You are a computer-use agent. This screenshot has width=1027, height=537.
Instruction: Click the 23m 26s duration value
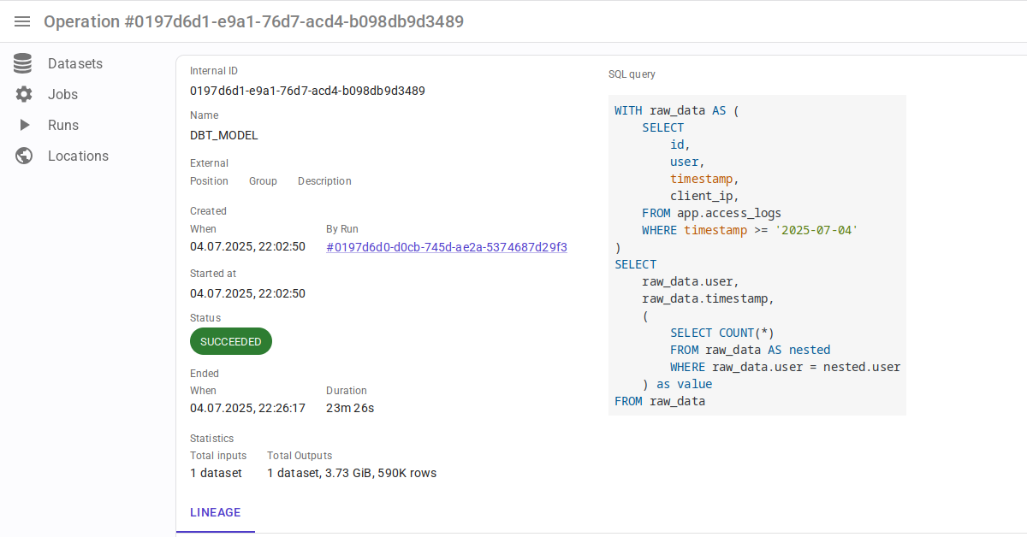click(x=350, y=408)
